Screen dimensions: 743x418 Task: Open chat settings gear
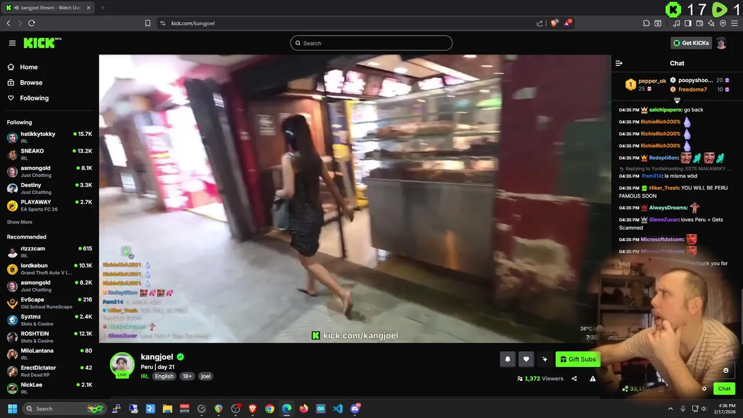[704, 389]
